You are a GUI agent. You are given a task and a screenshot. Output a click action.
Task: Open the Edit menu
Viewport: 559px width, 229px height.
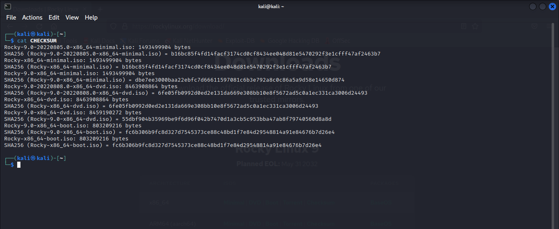[x=54, y=18]
